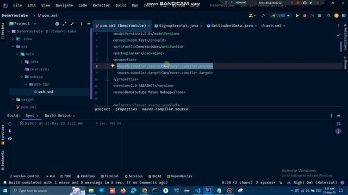
Task: Click the green inspection checkmark in editor
Action: [x=338, y=35]
